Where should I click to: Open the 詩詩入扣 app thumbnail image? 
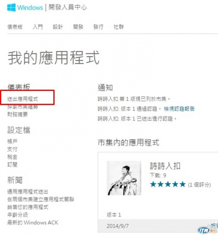click(x=124, y=178)
